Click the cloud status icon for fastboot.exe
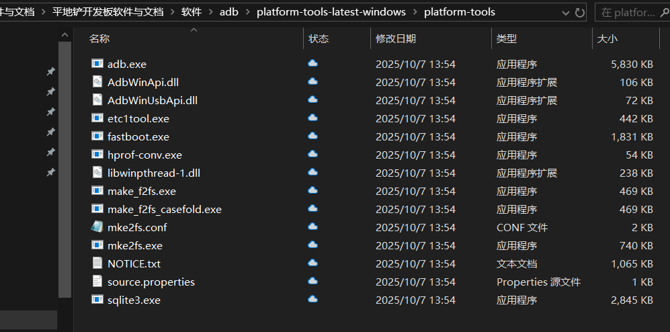 coord(312,136)
